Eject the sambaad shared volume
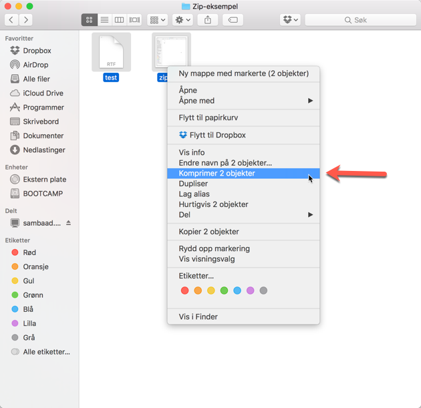This screenshot has width=421, height=408. [68, 223]
